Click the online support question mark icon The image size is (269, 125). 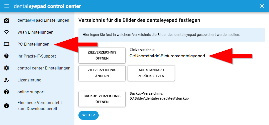[6, 92]
